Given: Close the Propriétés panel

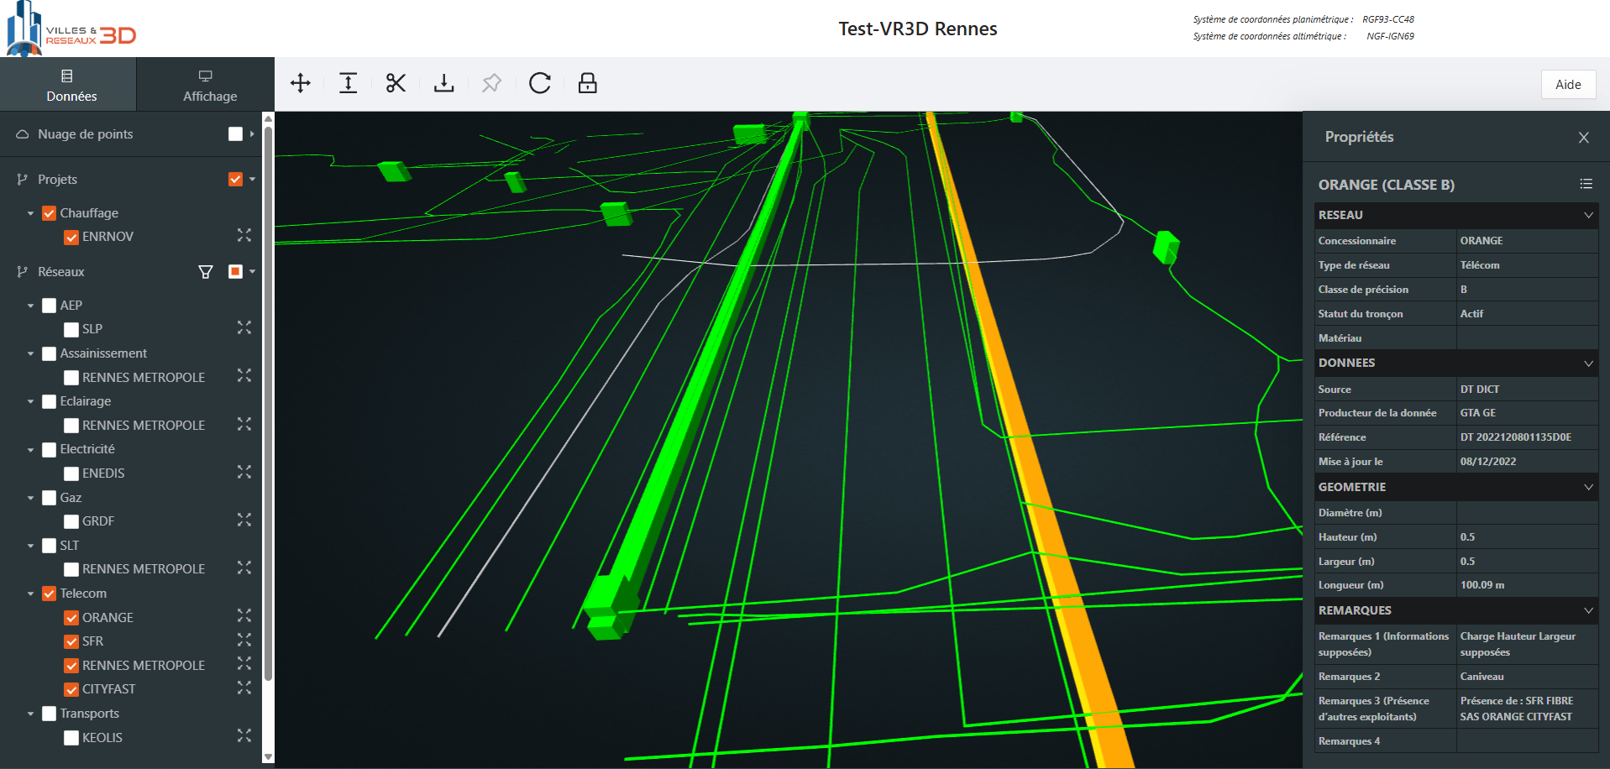Looking at the screenshot, I should (1583, 138).
